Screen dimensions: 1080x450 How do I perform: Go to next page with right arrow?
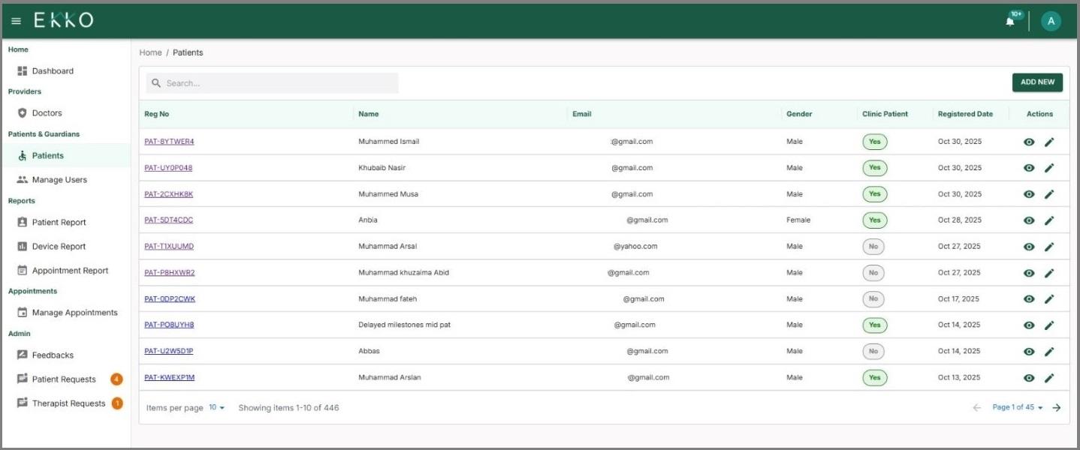click(1057, 407)
